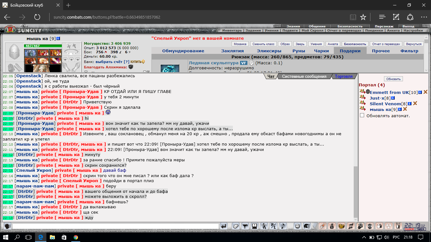Click the browser refresh button
The width and height of the screenshot is (431, 242).
tap(37, 17)
